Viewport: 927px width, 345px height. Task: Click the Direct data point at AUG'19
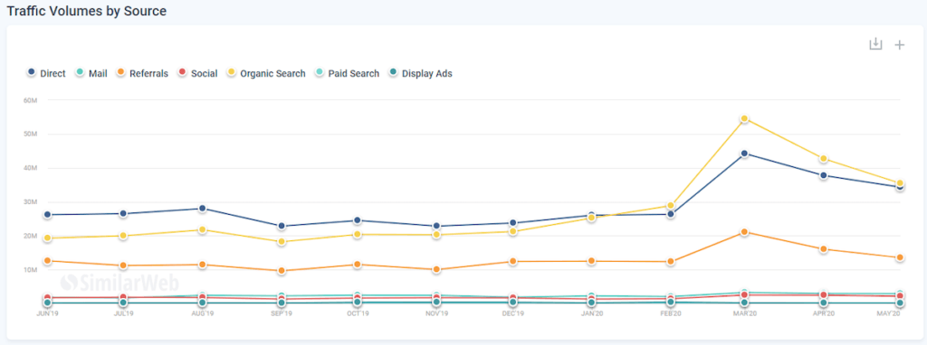(202, 209)
